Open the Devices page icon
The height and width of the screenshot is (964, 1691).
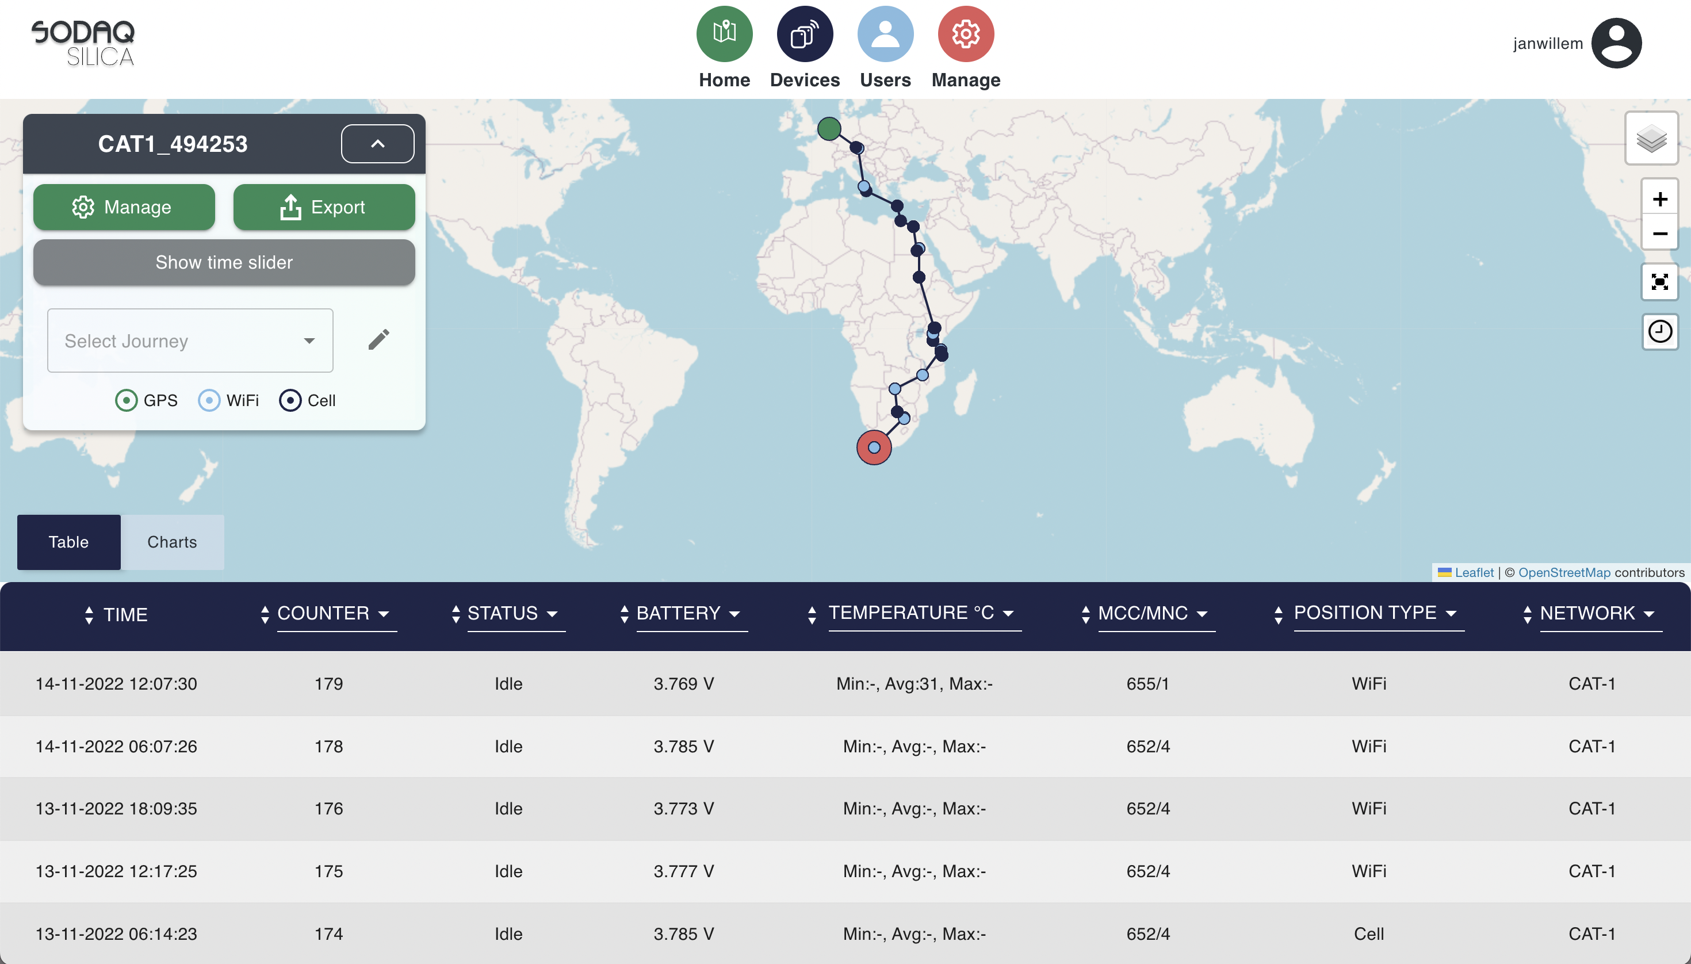[x=805, y=34]
